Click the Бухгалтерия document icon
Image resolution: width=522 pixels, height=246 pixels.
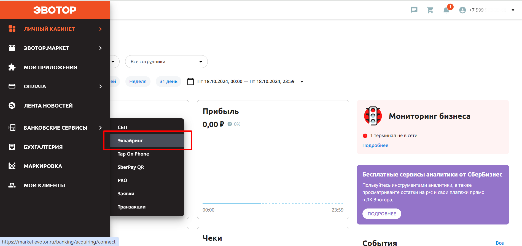[12, 147]
